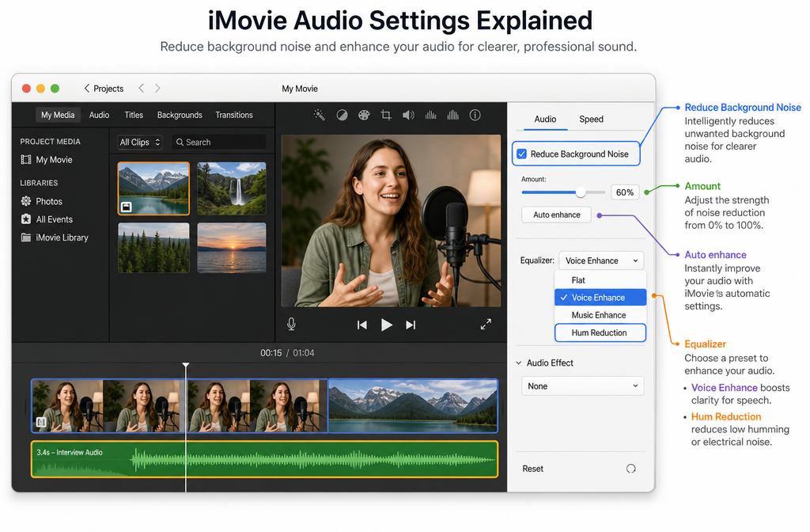Skip to next clip button
The height and width of the screenshot is (532, 810).
point(411,325)
